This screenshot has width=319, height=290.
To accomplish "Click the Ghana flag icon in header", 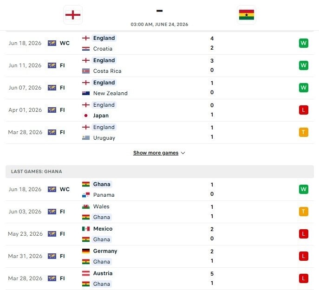I will point(247,15).
